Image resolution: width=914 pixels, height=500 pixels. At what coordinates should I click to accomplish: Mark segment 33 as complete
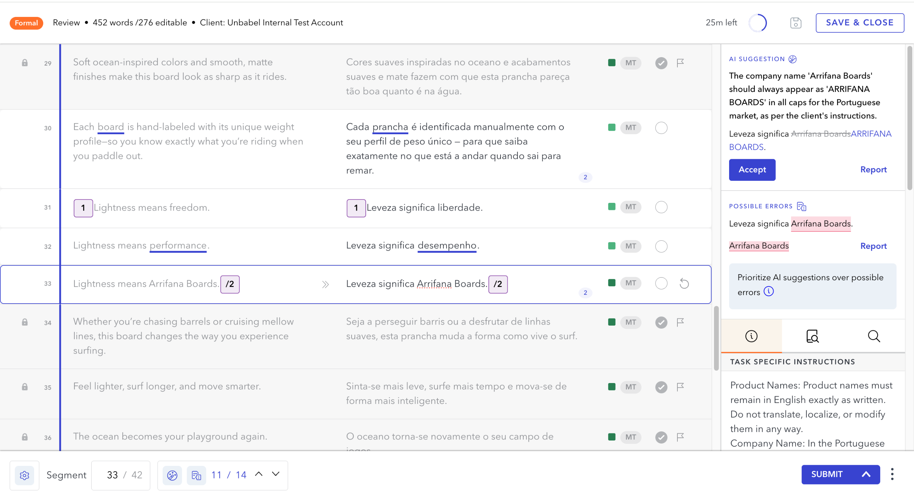661,284
